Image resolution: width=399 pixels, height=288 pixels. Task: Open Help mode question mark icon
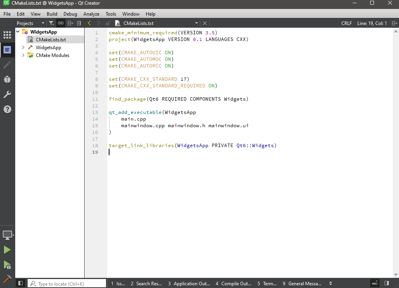[7, 109]
